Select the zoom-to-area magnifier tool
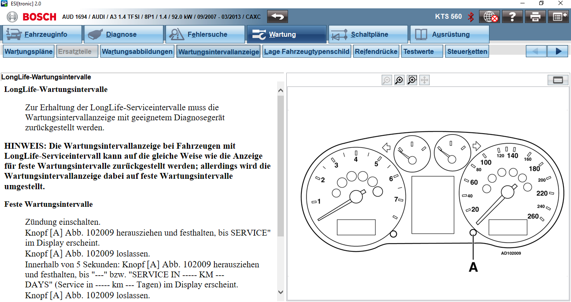 click(412, 80)
